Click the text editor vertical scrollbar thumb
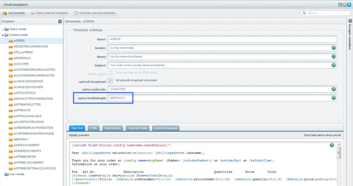The image size is (353, 186). [339, 153]
